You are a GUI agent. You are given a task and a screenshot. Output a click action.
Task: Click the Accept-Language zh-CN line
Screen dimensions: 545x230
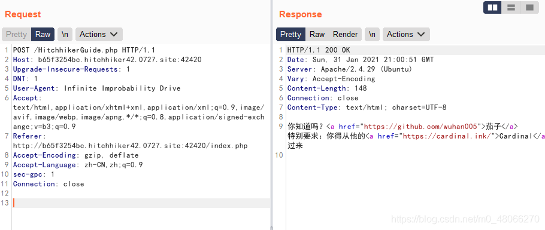click(78, 165)
